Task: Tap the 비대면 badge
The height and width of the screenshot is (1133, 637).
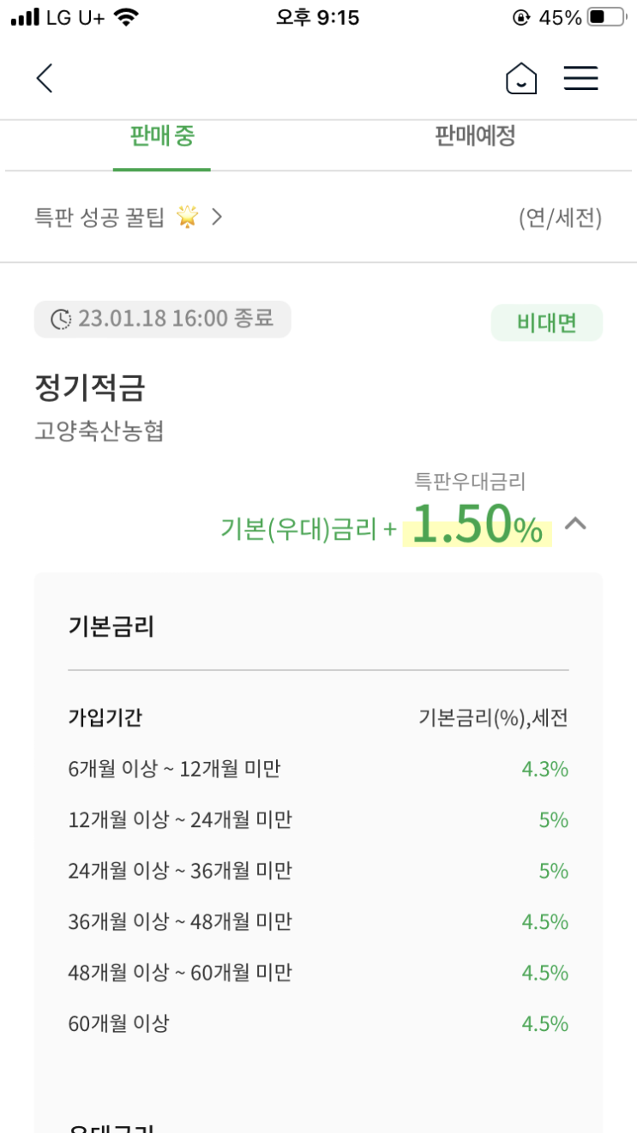Action: [547, 323]
